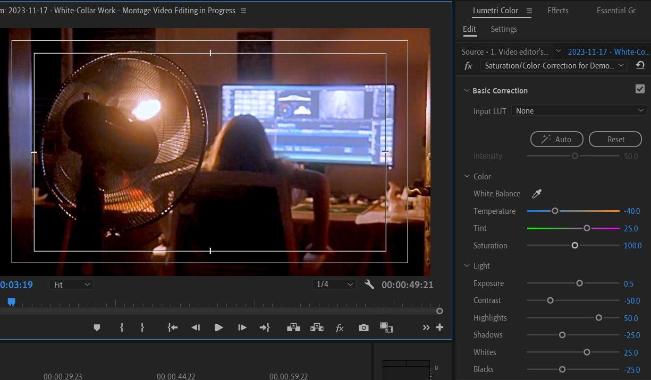Click the Saturation value 100.0
The image size is (651, 380).
632,246
